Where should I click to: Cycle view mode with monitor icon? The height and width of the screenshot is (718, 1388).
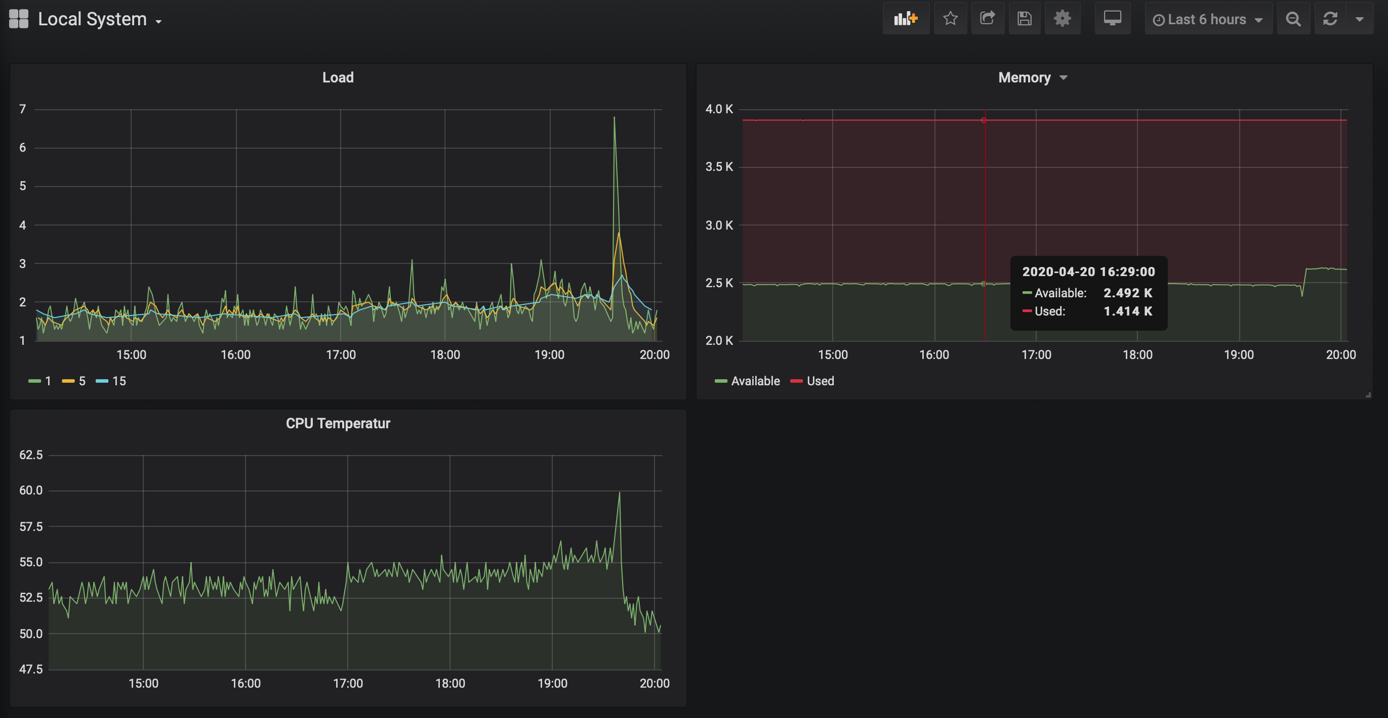[x=1112, y=19]
